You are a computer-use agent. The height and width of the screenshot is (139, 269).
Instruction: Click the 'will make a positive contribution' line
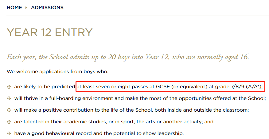point(132,110)
